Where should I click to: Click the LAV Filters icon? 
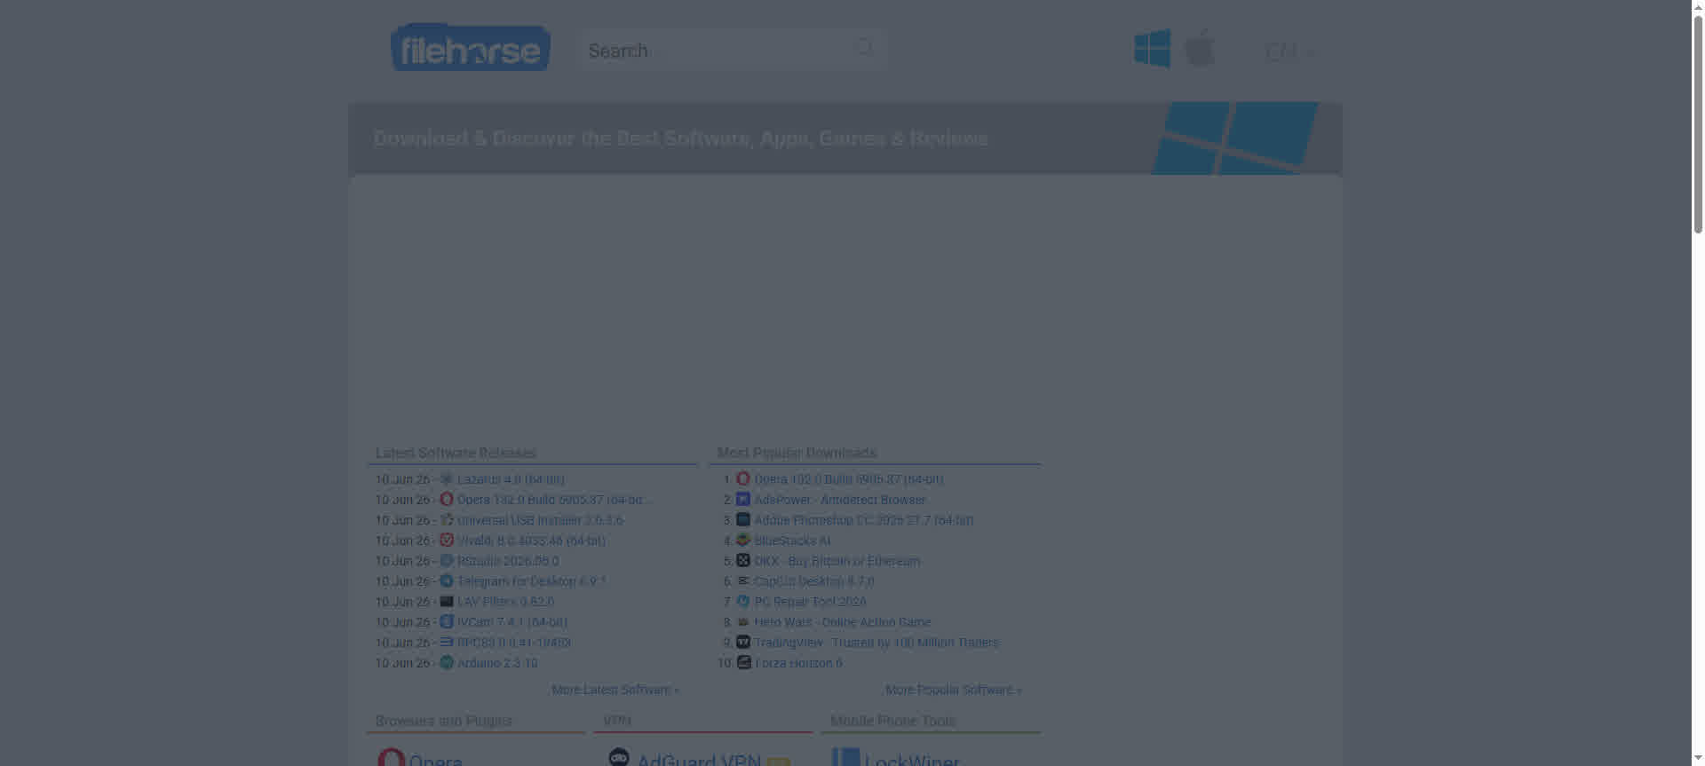[447, 602]
